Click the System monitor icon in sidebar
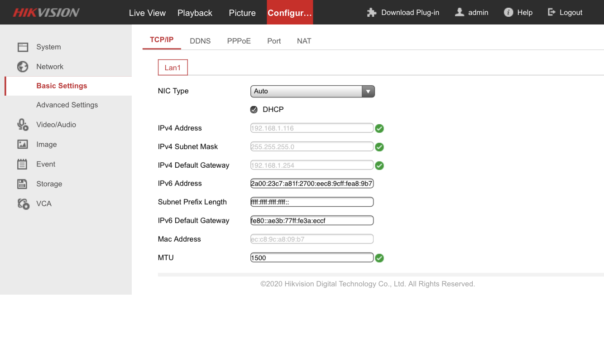 click(x=23, y=47)
